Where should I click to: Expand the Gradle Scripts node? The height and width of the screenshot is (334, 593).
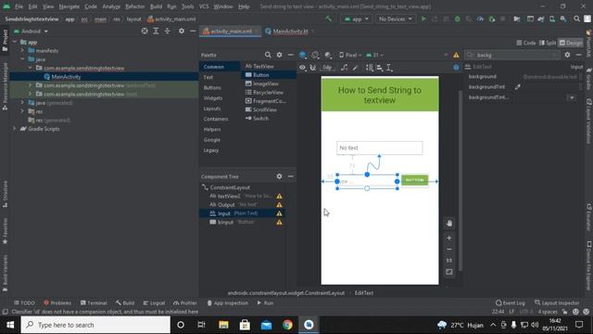point(15,129)
